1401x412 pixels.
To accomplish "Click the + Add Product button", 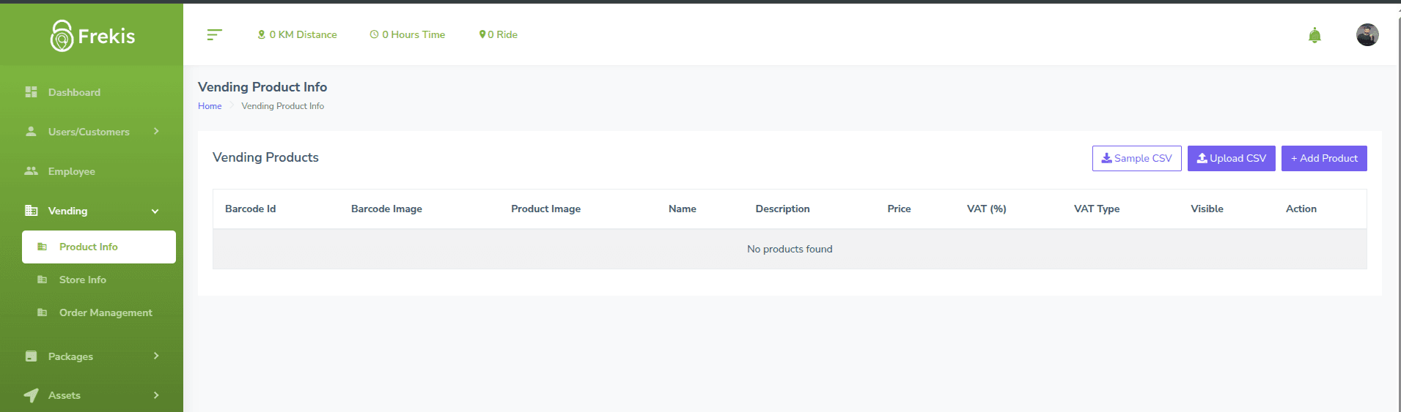I will pyautogui.click(x=1323, y=158).
